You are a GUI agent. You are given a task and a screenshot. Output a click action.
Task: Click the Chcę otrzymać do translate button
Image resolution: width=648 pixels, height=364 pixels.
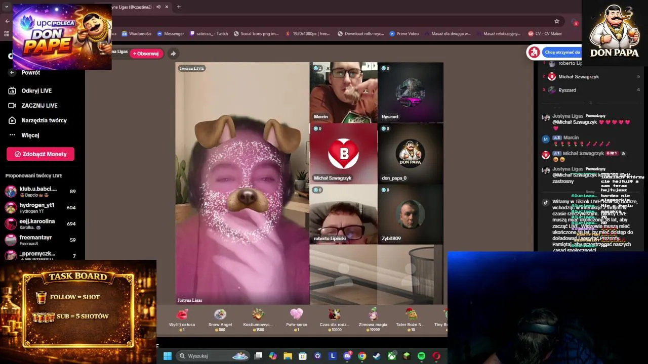(x=562, y=52)
